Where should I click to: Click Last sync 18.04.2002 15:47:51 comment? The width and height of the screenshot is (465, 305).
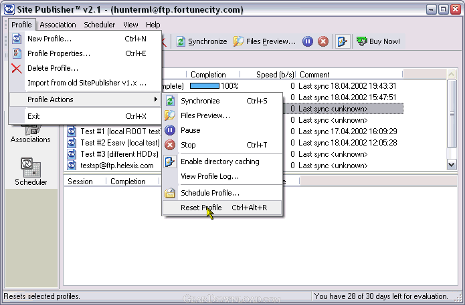347,97
